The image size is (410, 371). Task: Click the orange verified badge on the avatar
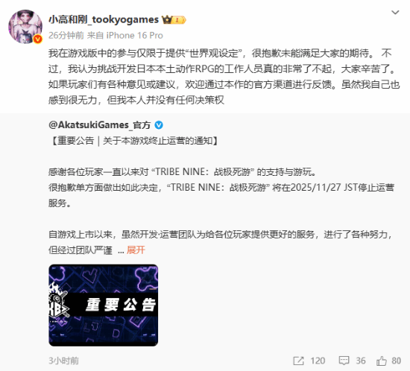[38, 39]
